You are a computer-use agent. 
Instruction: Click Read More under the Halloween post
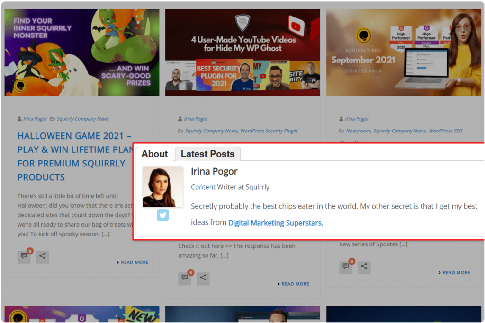point(134,262)
